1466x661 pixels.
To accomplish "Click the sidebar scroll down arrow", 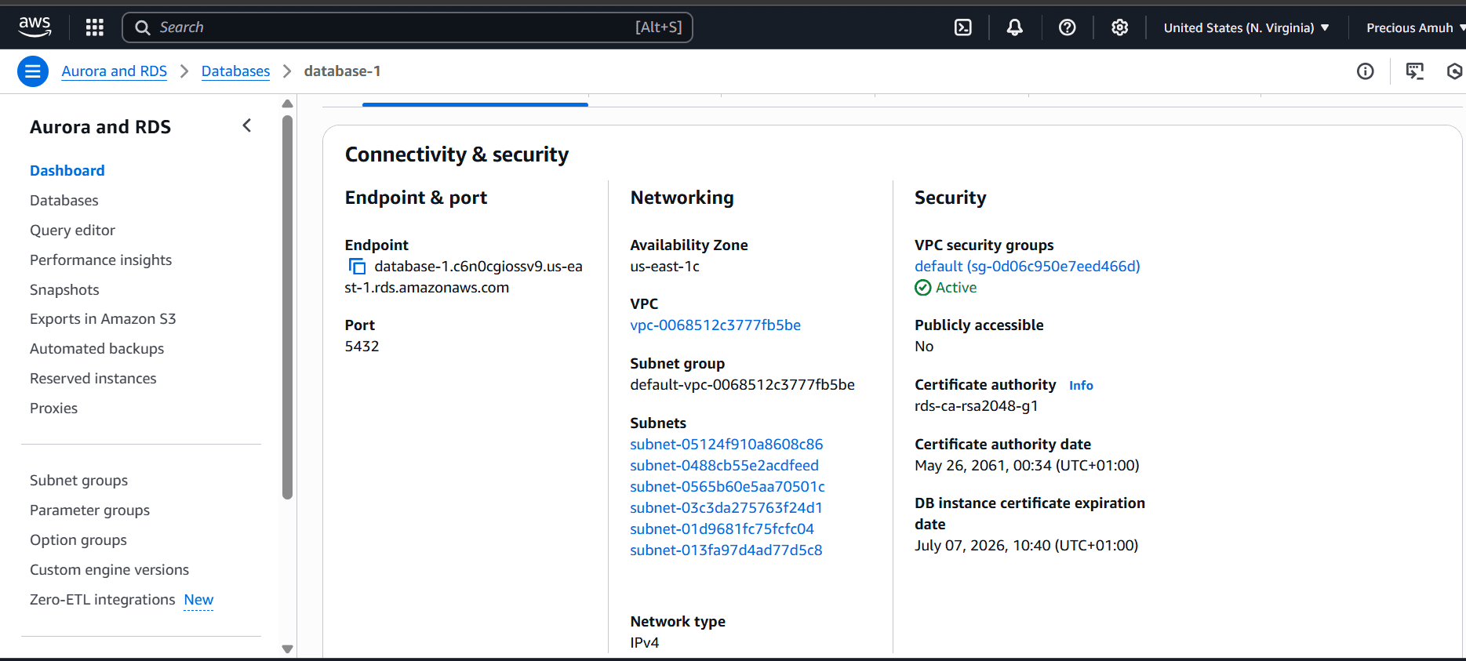I will [x=287, y=649].
